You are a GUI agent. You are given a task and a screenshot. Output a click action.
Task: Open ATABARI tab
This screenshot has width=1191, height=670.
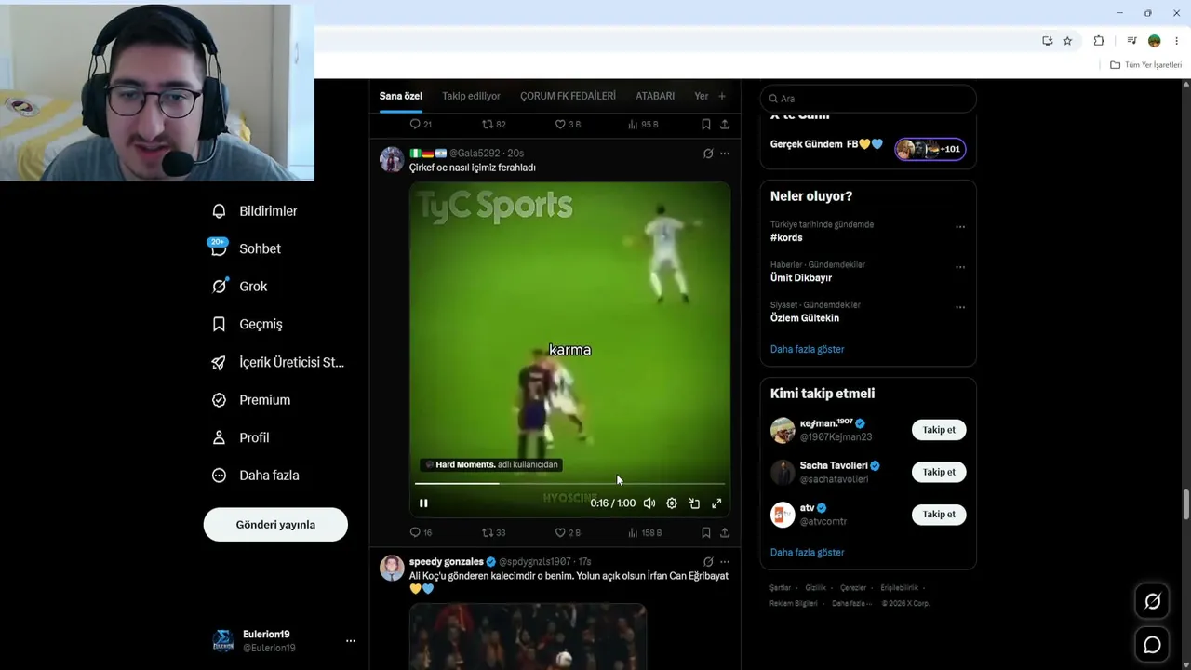tap(655, 96)
